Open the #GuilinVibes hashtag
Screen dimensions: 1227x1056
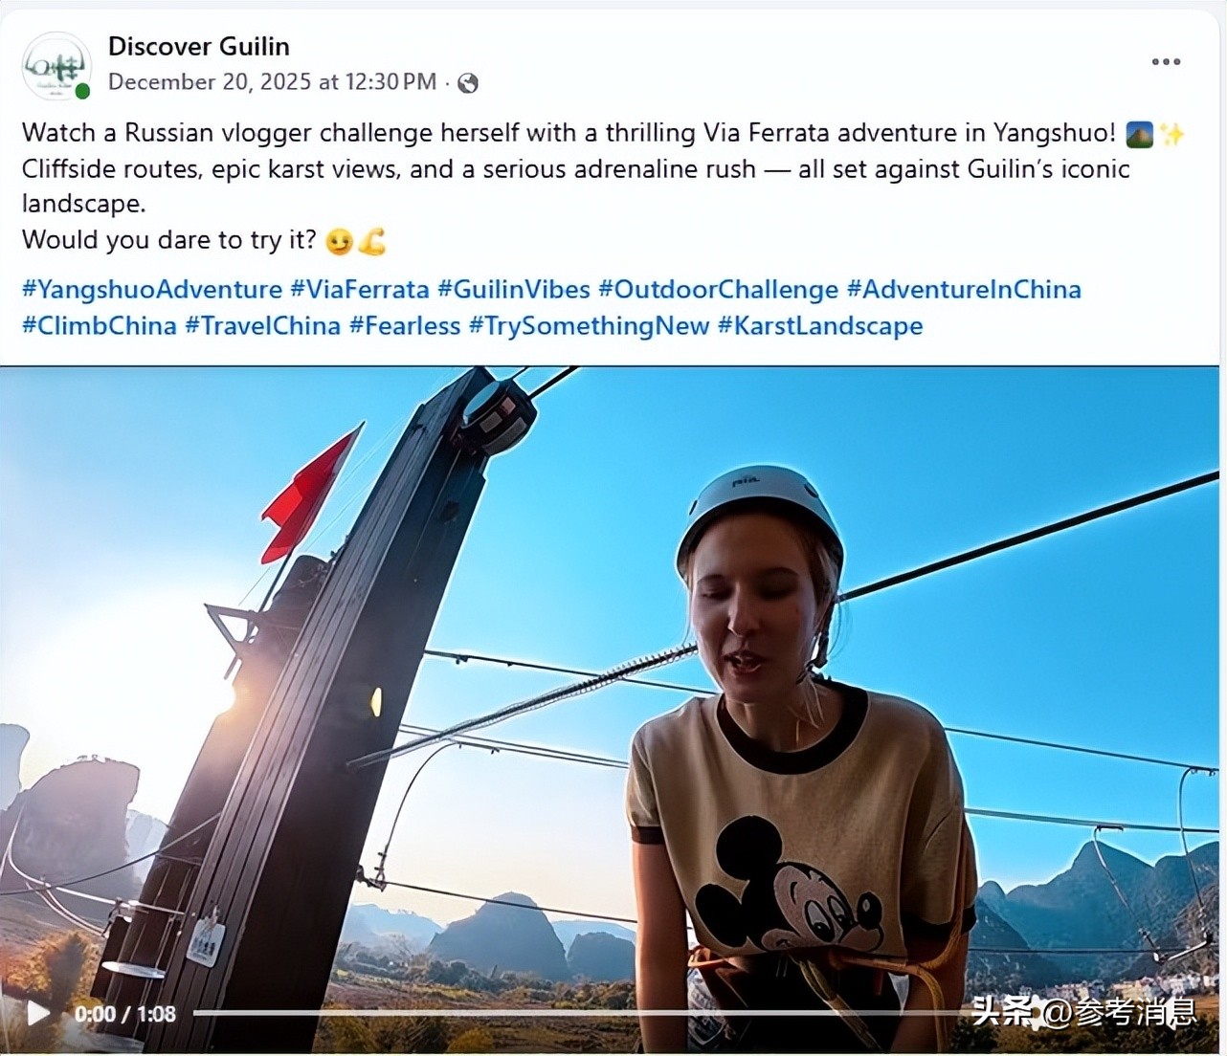click(513, 289)
